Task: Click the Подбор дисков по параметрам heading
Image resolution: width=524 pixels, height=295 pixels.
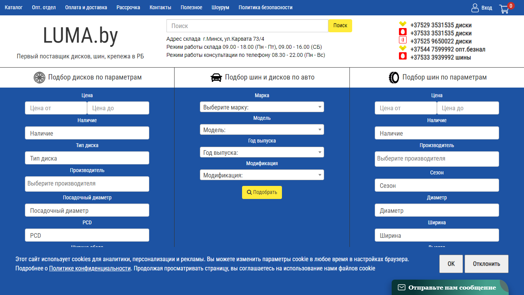Action: (95, 77)
